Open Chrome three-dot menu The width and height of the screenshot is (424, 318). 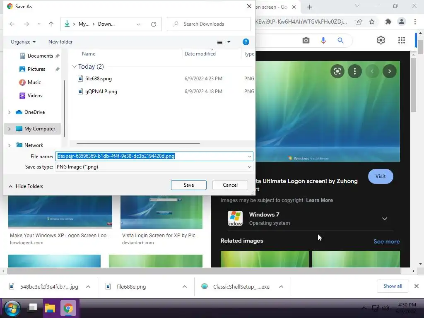(415, 22)
